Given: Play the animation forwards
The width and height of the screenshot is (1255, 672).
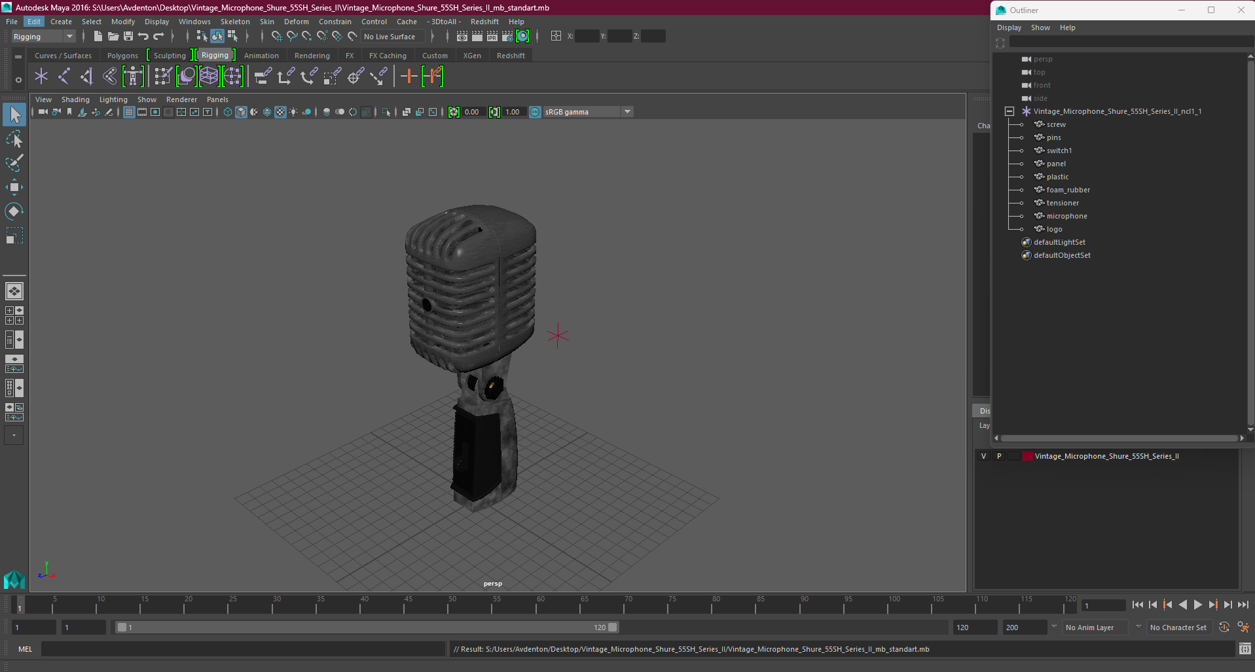Looking at the screenshot, I should point(1197,605).
